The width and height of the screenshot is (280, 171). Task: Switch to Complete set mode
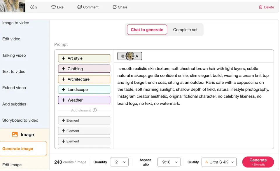[x=185, y=30]
